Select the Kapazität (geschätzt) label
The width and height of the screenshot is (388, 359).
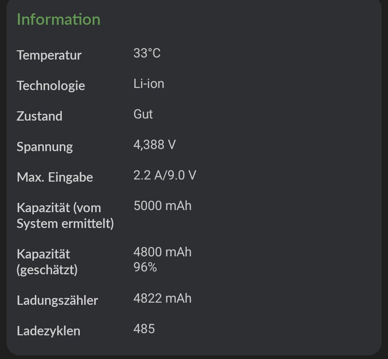tap(47, 262)
